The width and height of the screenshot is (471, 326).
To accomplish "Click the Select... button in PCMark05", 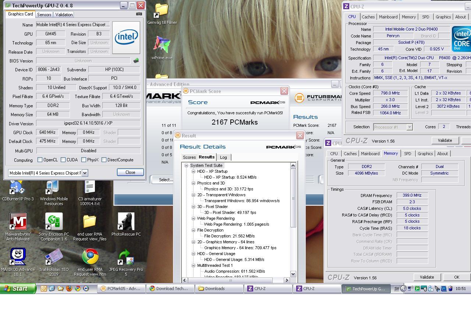I will pyautogui.click(x=166, y=180).
